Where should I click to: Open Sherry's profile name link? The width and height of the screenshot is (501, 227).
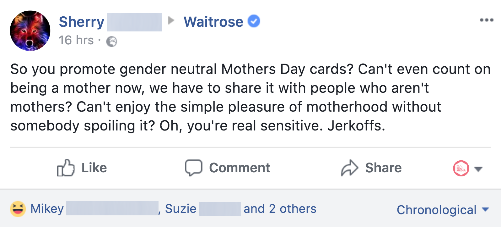coord(82,22)
